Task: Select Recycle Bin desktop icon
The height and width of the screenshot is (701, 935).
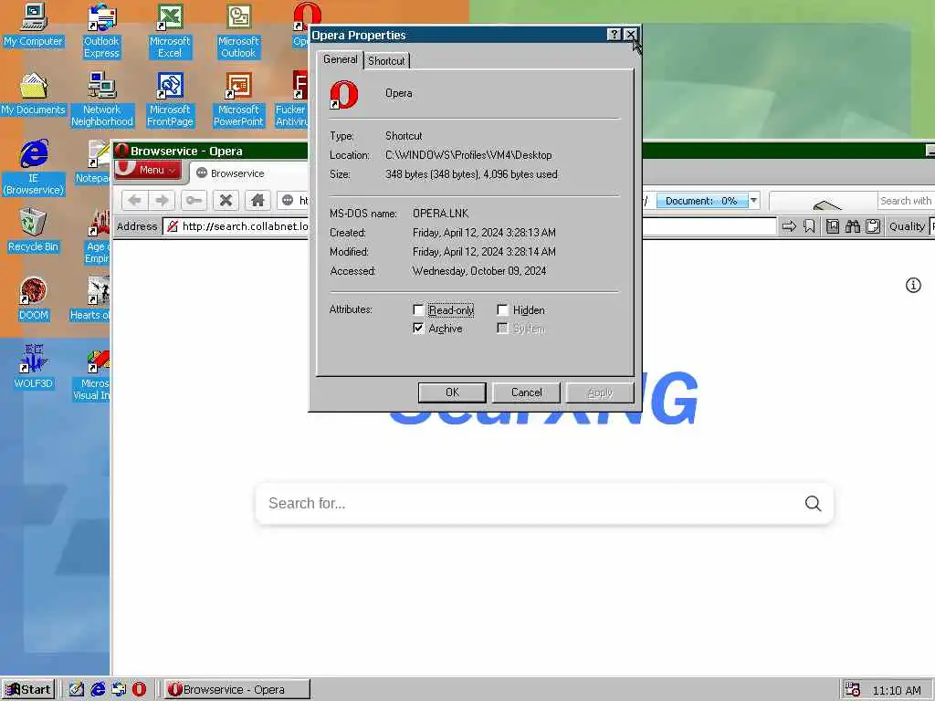Action: 34,231
